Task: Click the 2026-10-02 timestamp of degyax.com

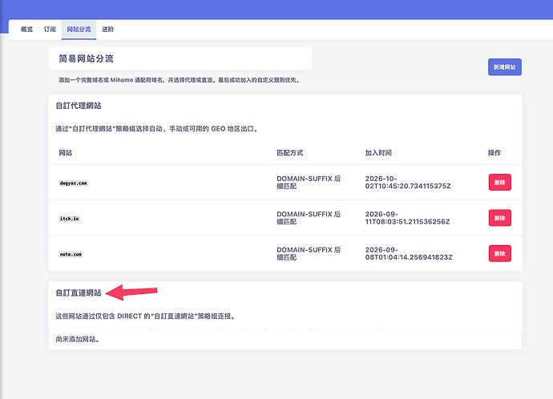Action: point(408,182)
